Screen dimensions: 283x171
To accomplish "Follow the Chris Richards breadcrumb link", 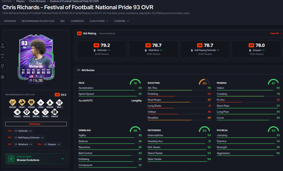I will (37, 1).
